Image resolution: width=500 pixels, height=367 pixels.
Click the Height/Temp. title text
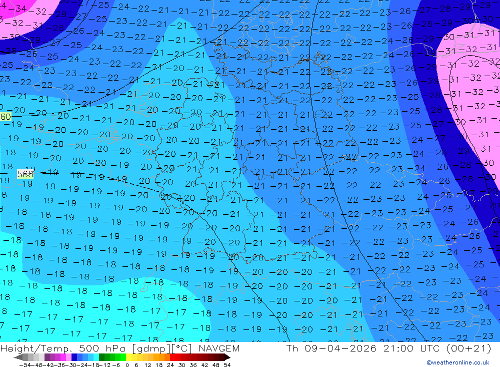pos(39,348)
